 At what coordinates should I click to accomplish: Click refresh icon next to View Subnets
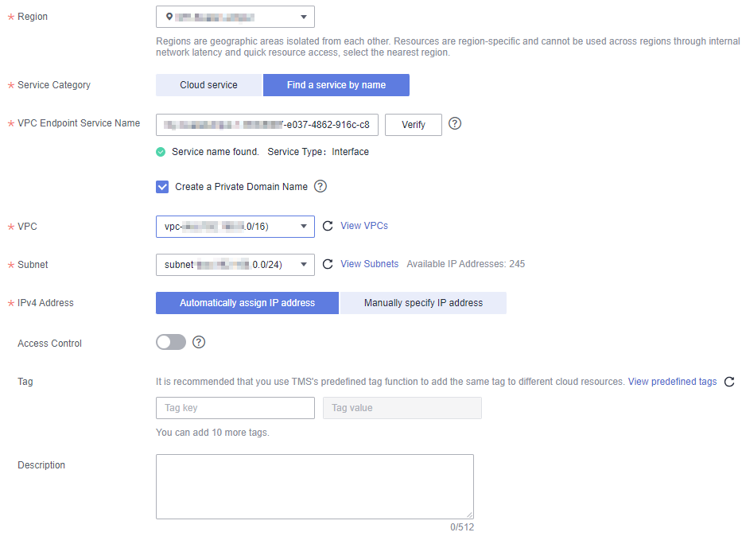click(x=328, y=264)
